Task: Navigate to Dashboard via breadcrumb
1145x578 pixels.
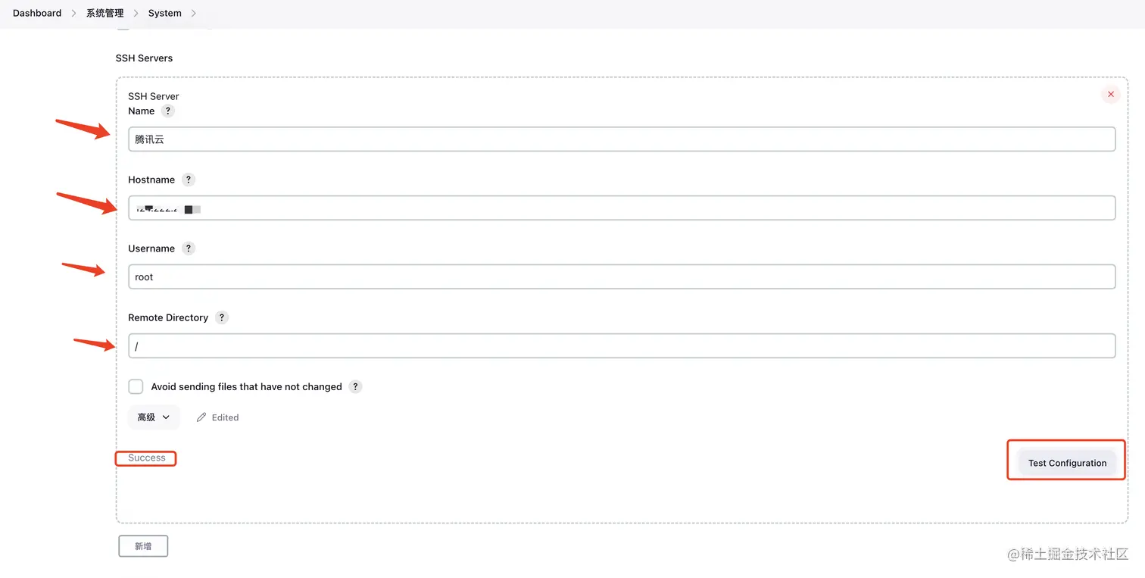Action: [36, 13]
